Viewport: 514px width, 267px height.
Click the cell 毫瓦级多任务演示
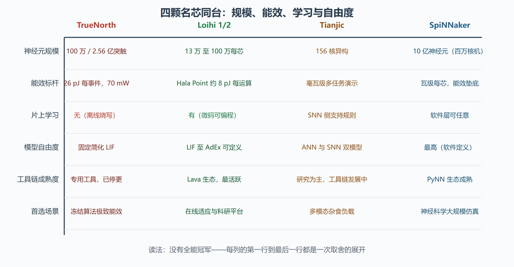pyautogui.click(x=332, y=83)
